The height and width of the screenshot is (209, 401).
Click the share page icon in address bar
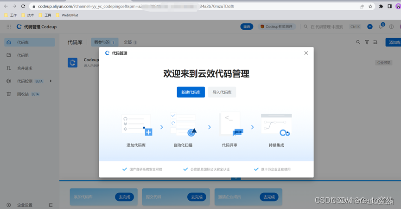(x=362, y=7)
